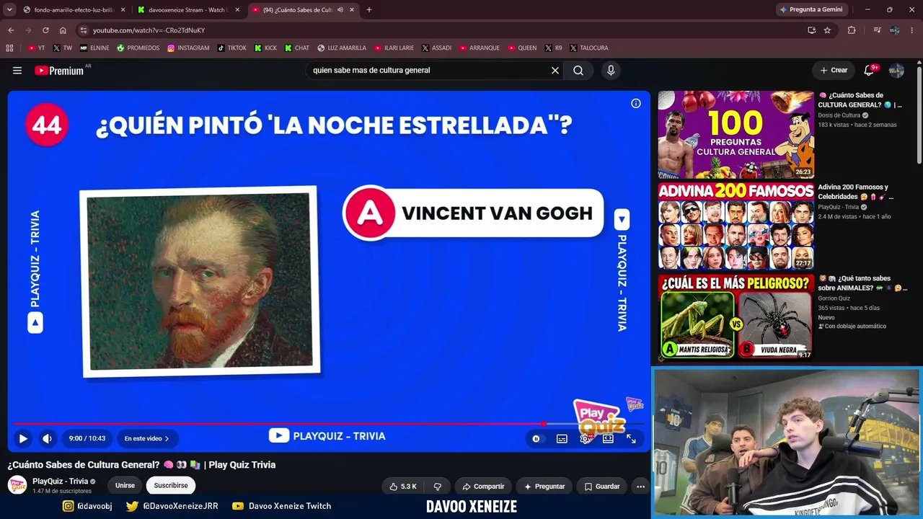Image resolution: width=923 pixels, height=519 pixels.
Task: Open more actions menu below video
Action: (x=640, y=487)
